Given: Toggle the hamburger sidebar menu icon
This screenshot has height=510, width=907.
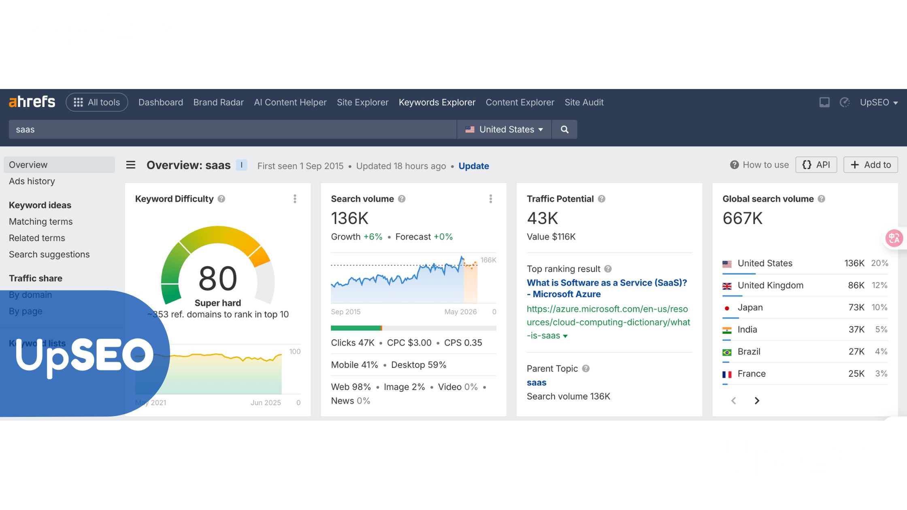Looking at the screenshot, I should pyautogui.click(x=130, y=165).
